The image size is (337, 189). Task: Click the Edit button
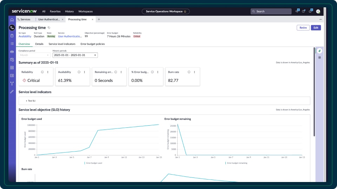[316, 28]
